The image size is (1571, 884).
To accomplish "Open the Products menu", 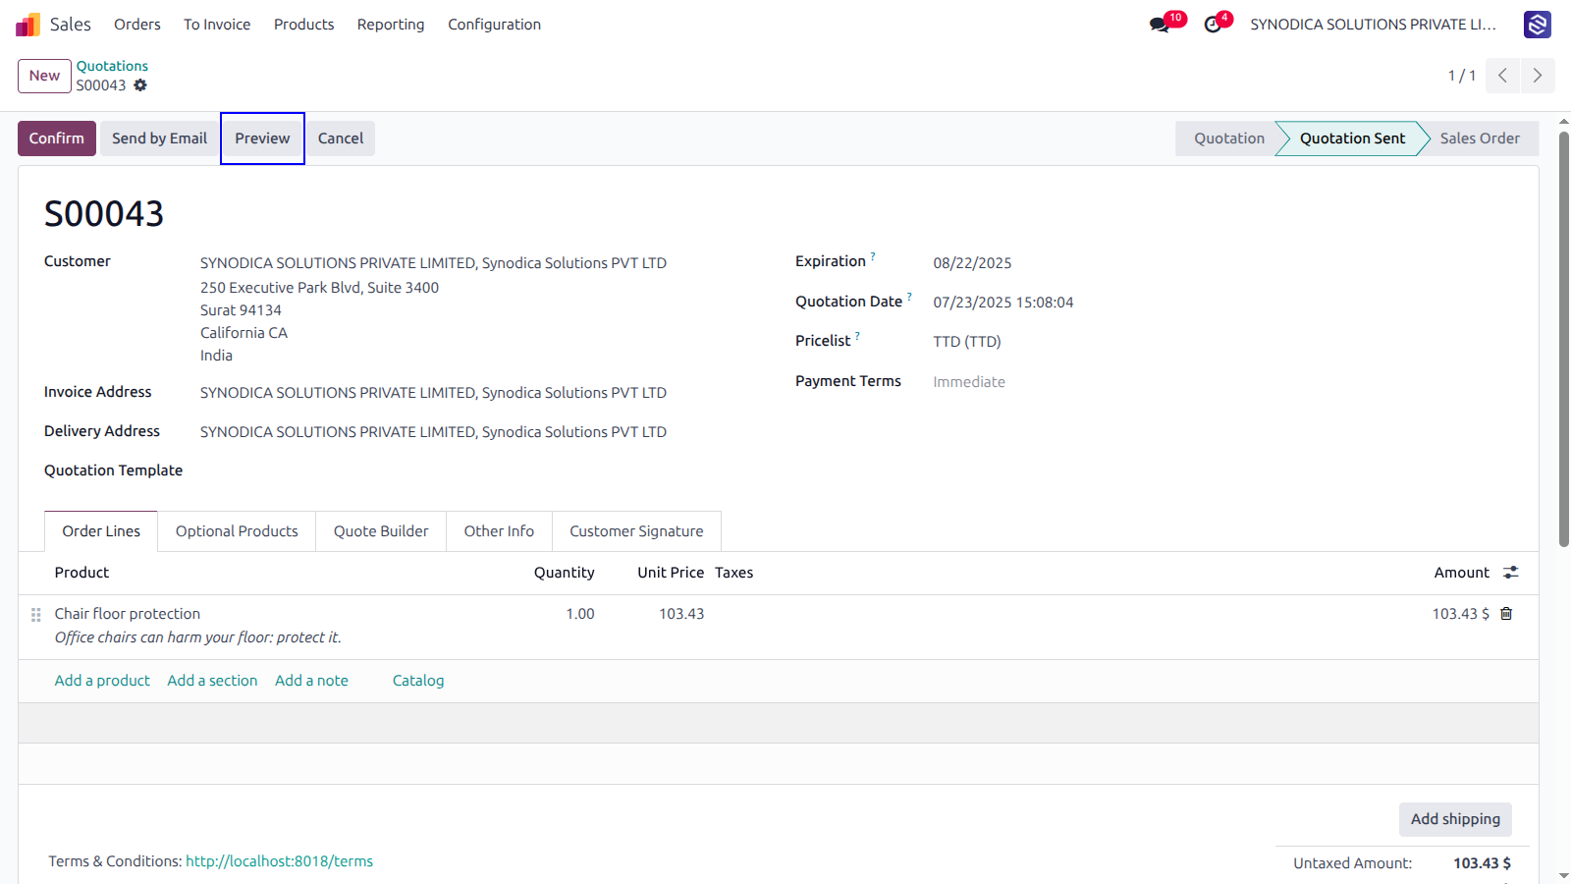I will 304,25.
